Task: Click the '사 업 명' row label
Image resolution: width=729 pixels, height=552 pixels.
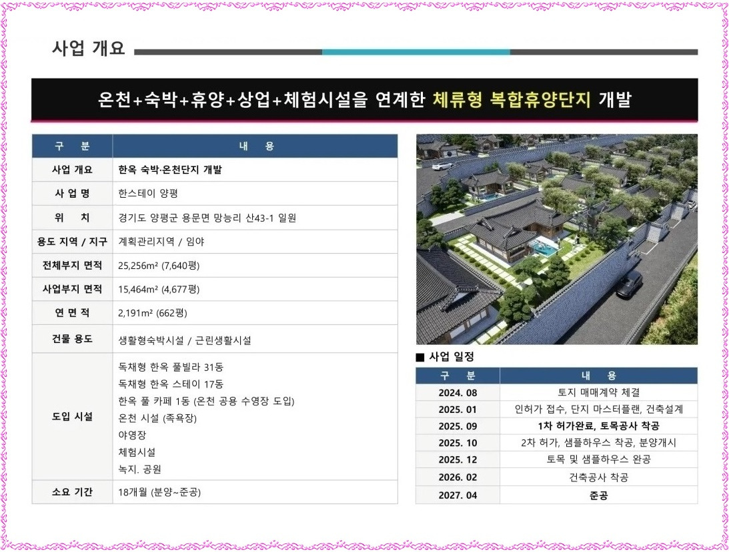Action: click(72, 193)
